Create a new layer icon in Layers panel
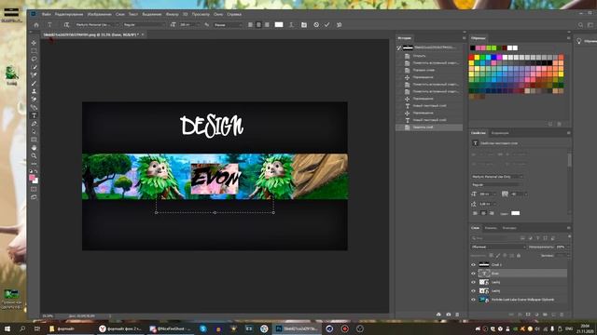This screenshot has width=597, height=335. click(x=553, y=315)
